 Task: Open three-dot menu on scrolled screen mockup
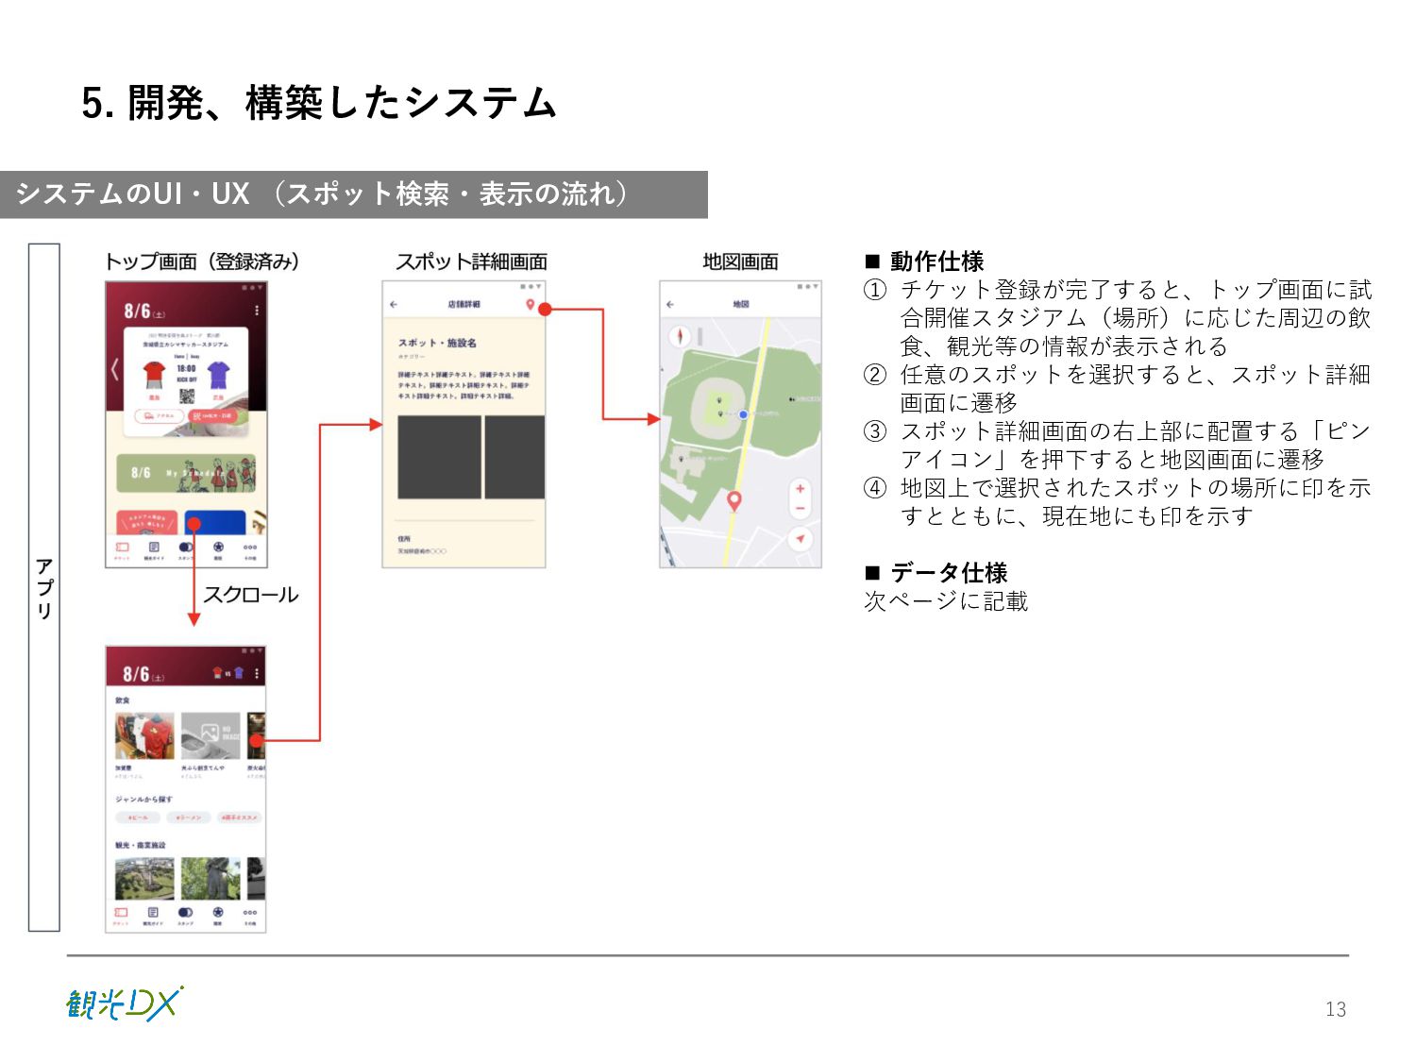click(x=257, y=674)
